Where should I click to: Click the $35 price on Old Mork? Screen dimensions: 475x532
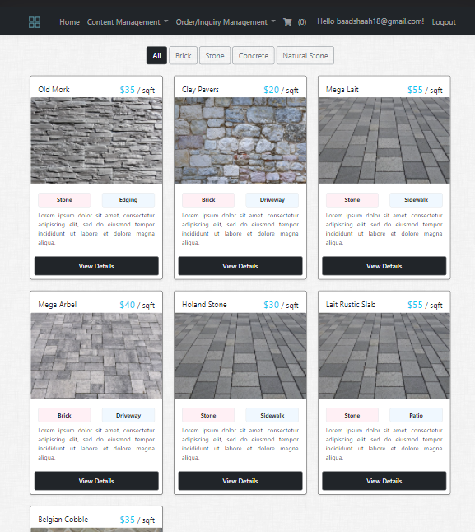(127, 90)
